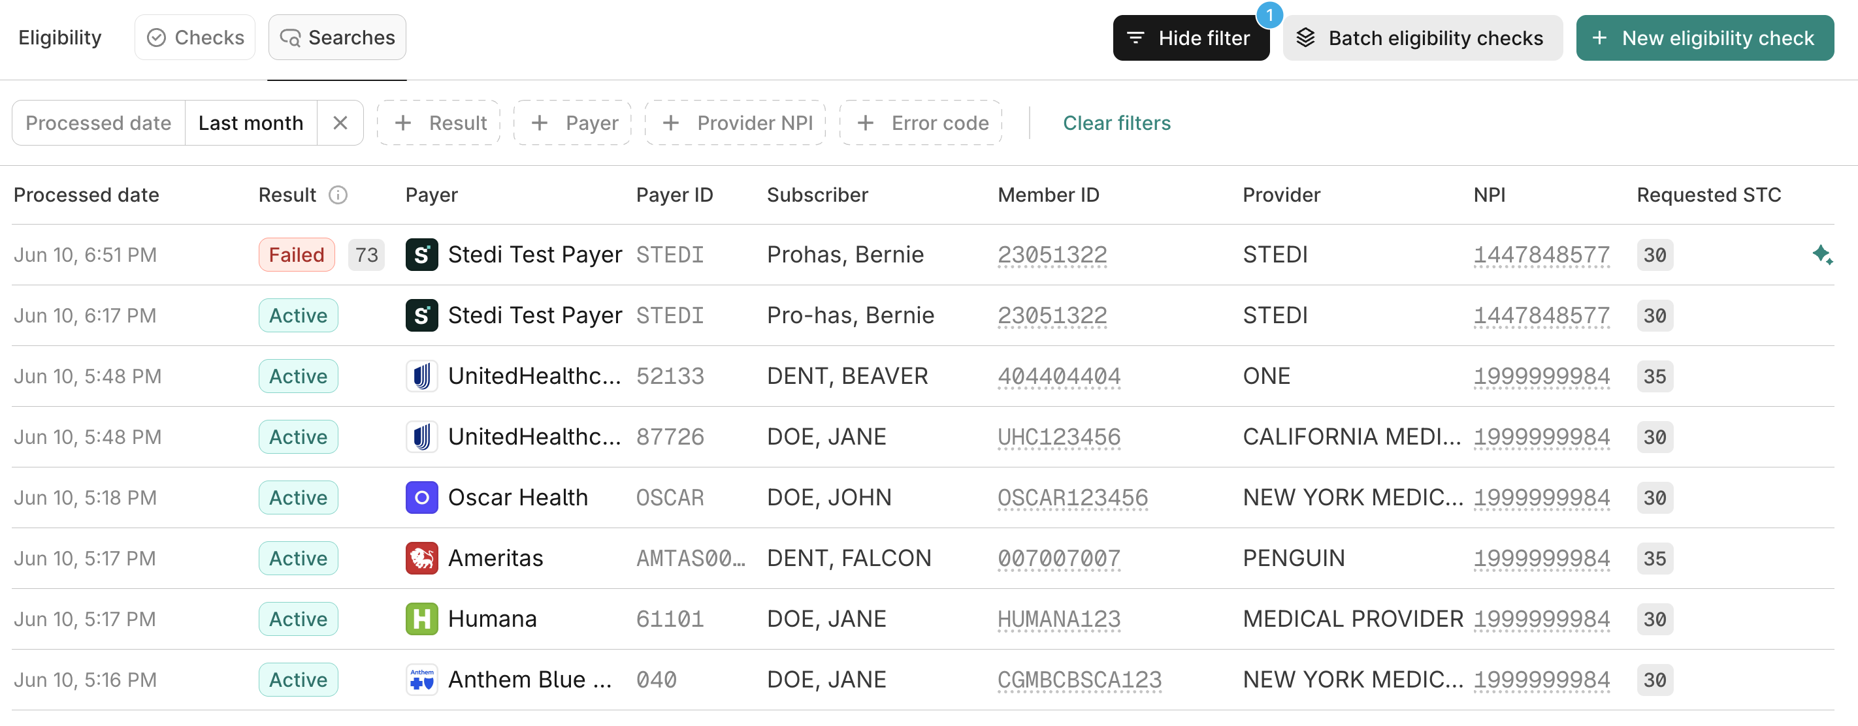This screenshot has width=1858, height=726.
Task: Select subscriber DENT, BEAVER
Action: (847, 376)
